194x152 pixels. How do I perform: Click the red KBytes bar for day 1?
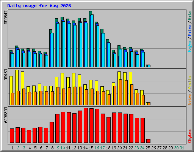12,136
